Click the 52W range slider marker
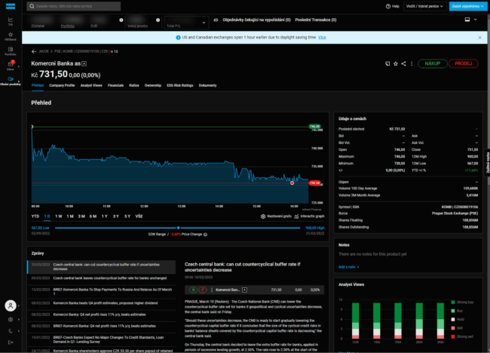The image size is (490, 353). click(x=178, y=228)
